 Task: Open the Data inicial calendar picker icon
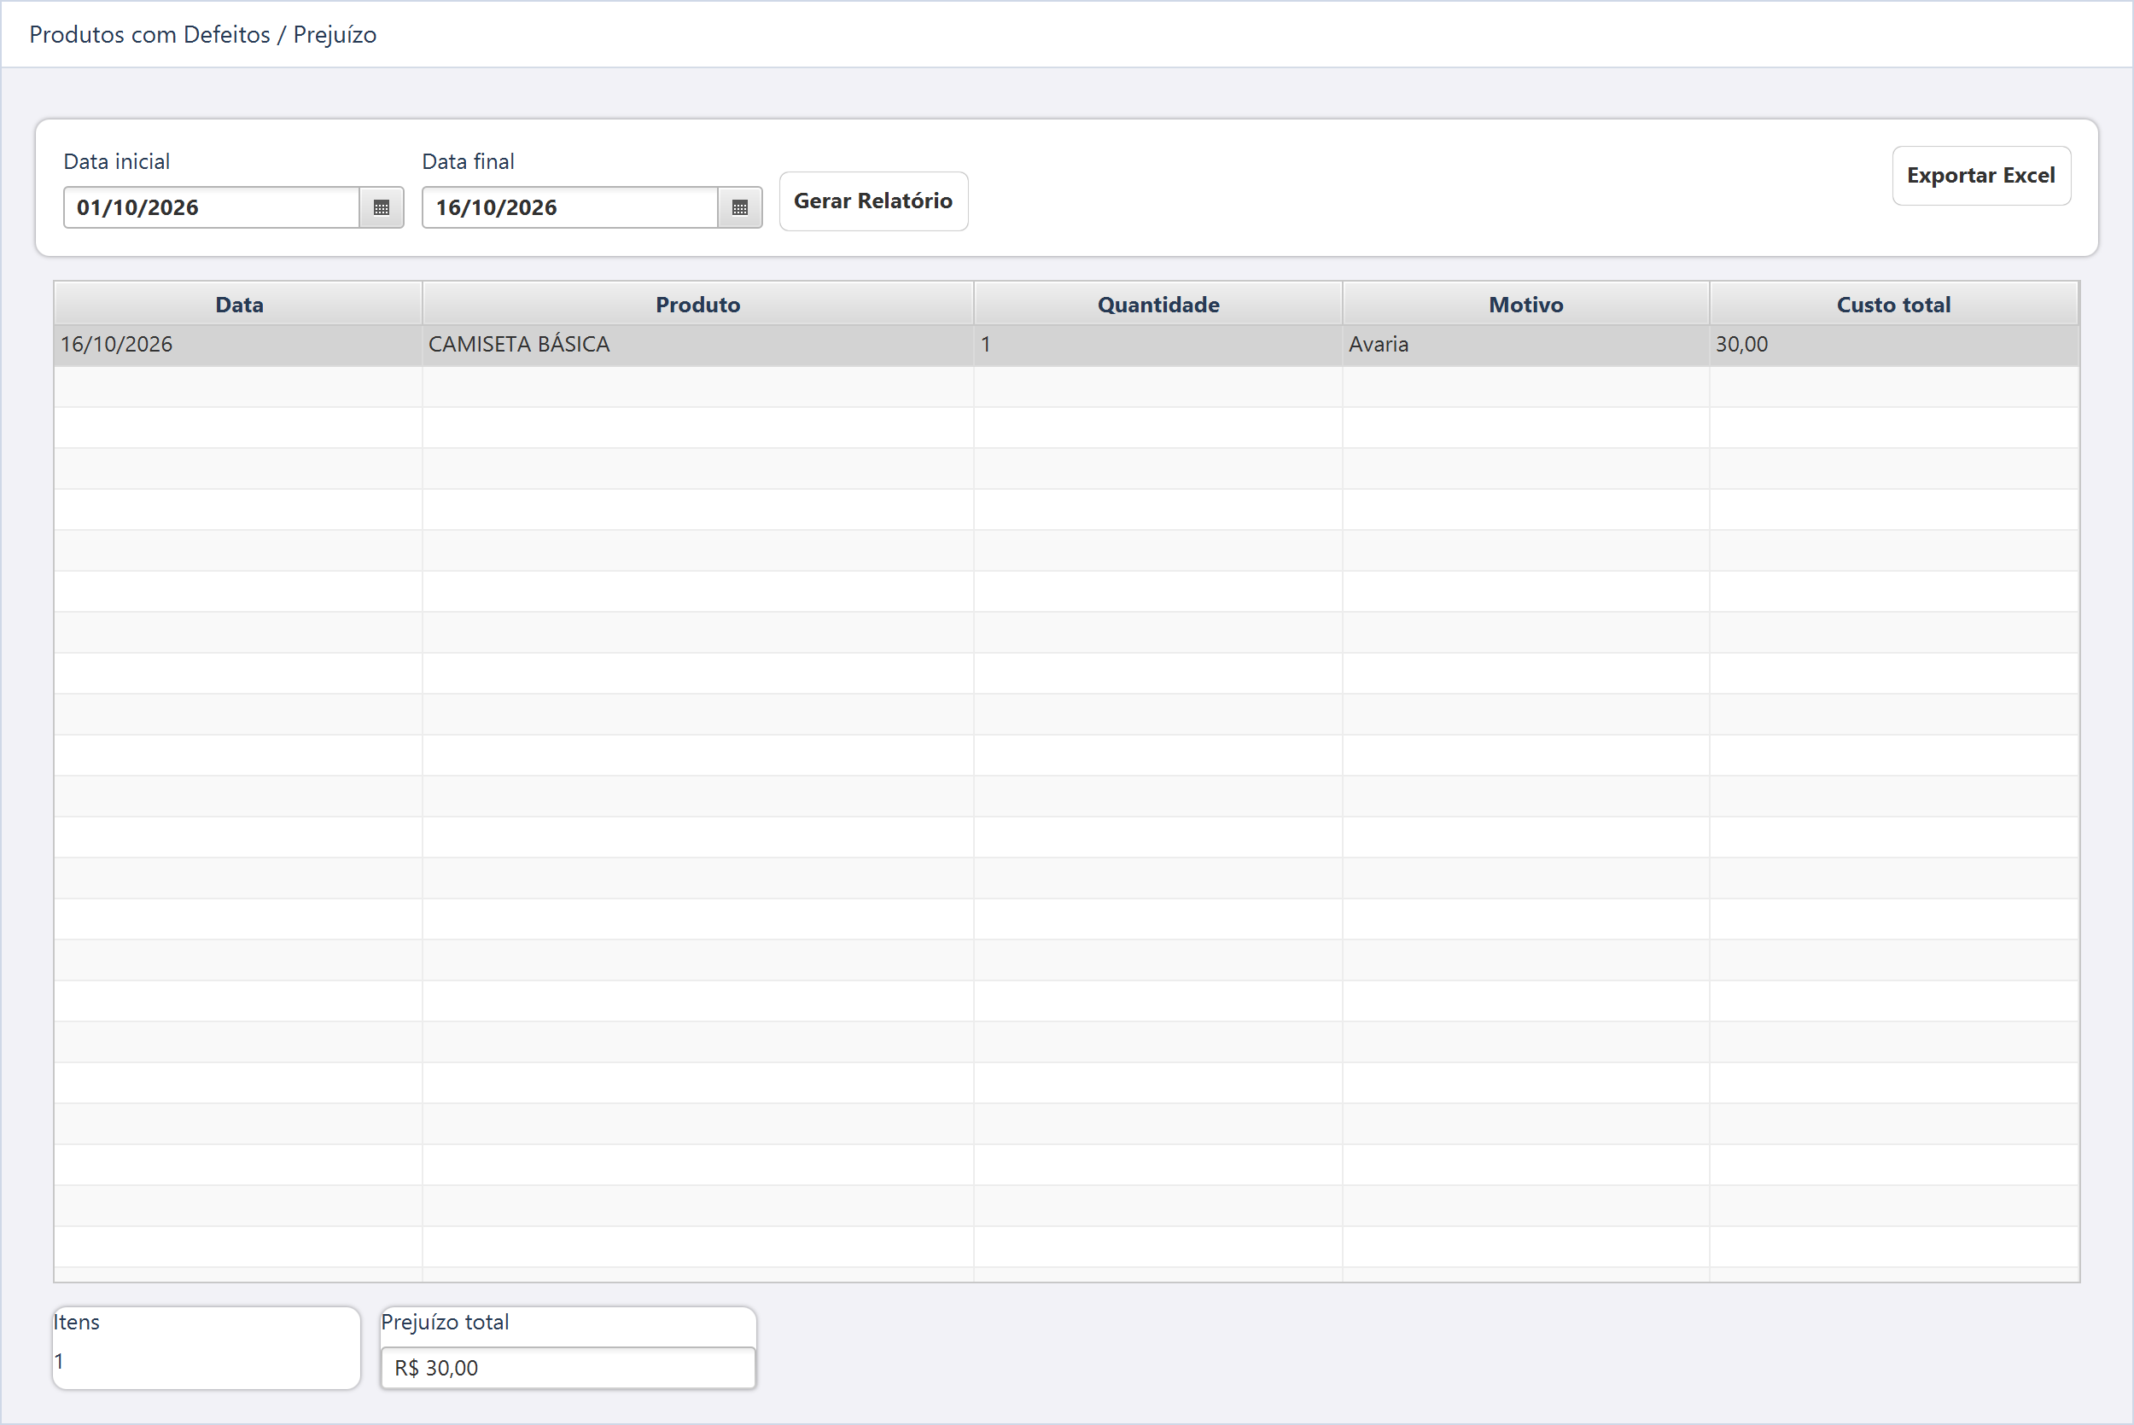381,207
